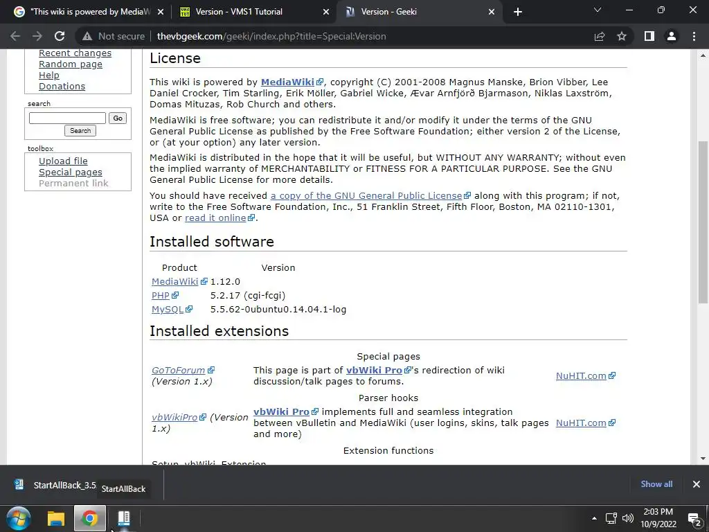Open the Windows Start menu
Screen dimensions: 709x532
19,518
